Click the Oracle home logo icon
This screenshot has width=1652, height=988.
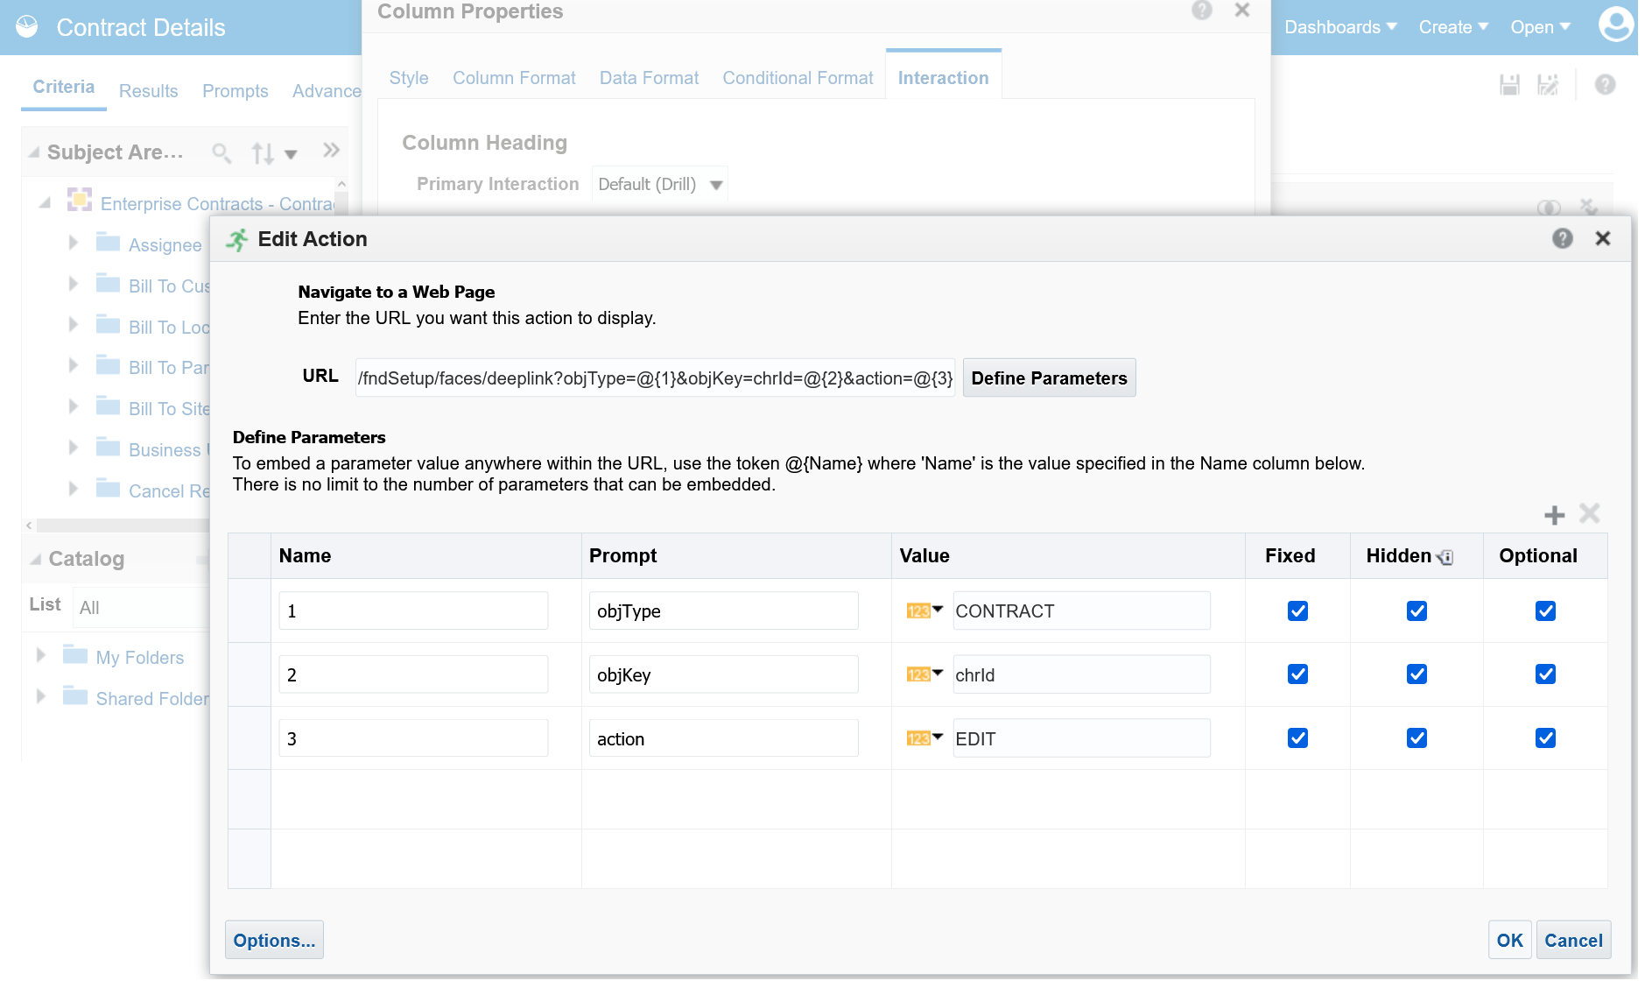(x=27, y=27)
